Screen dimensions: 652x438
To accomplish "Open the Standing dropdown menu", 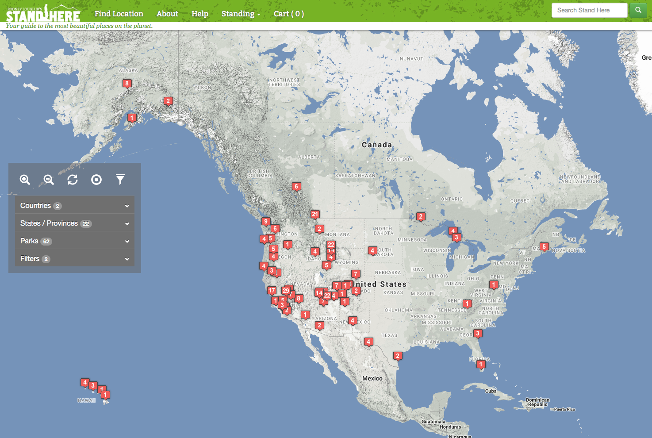I will tap(241, 14).
